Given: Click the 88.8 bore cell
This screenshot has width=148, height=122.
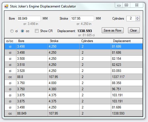Looking at the screenshot, I should tap(32, 77).
